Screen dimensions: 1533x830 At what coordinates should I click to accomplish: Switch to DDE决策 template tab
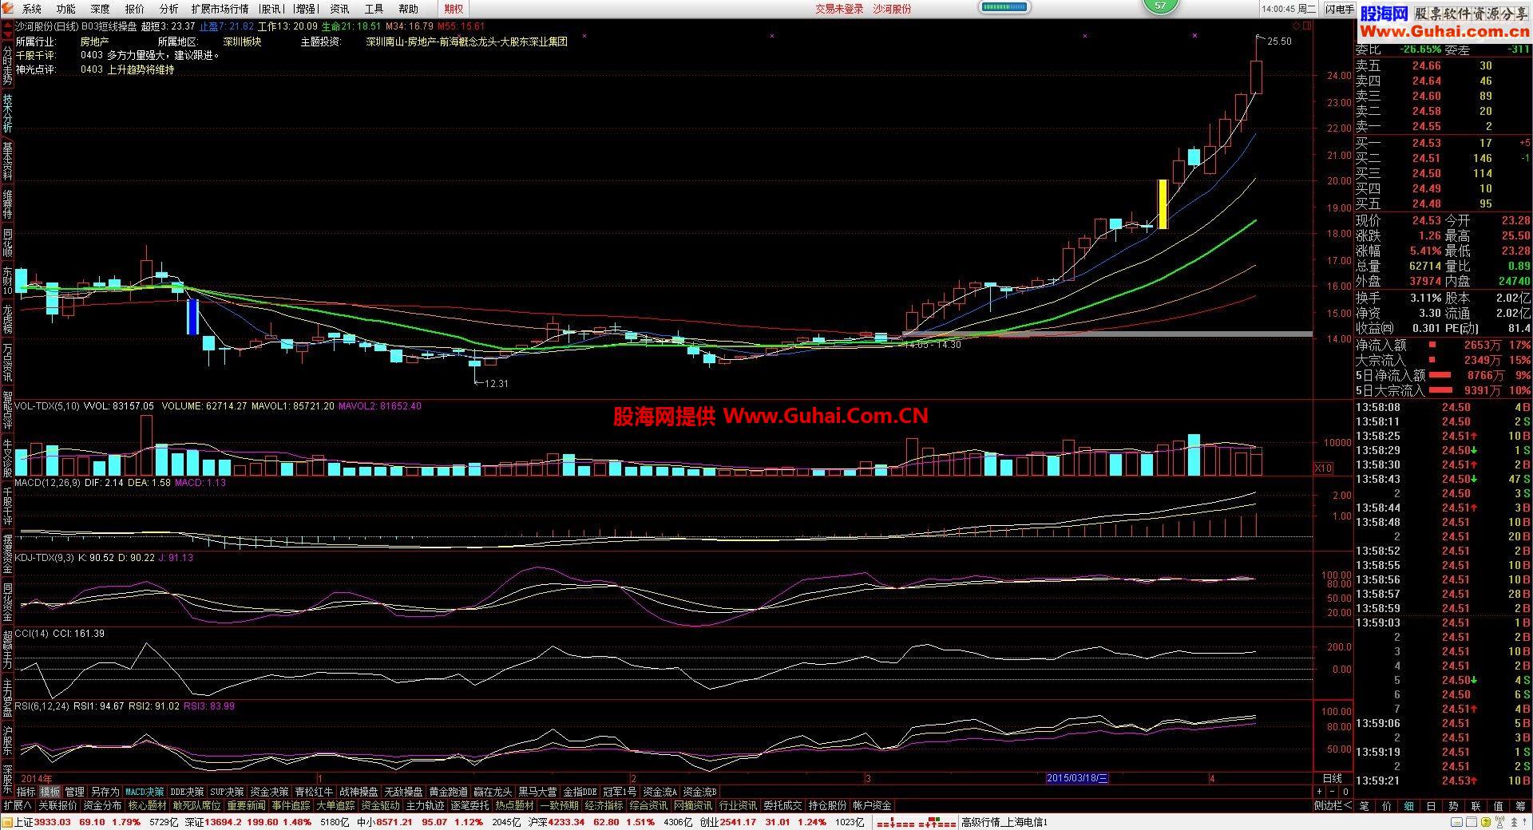pyautogui.click(x=187, y=792)
